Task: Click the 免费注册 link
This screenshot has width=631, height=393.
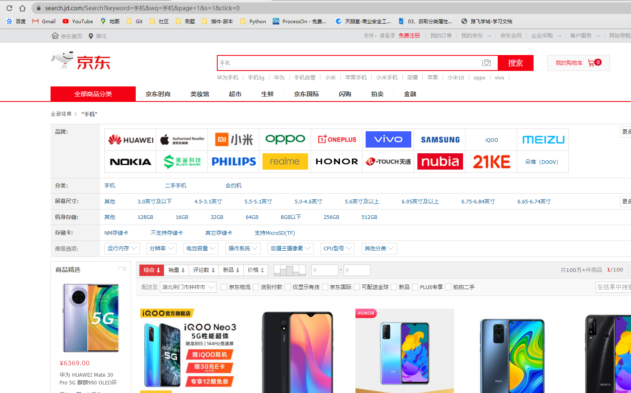Action: [409, 36]
